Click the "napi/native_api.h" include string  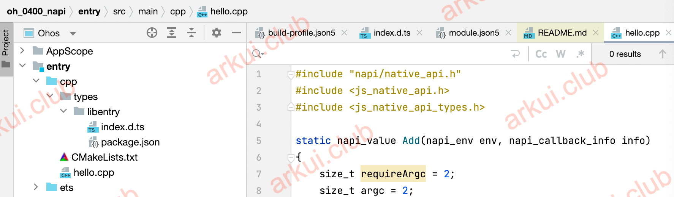405,74
